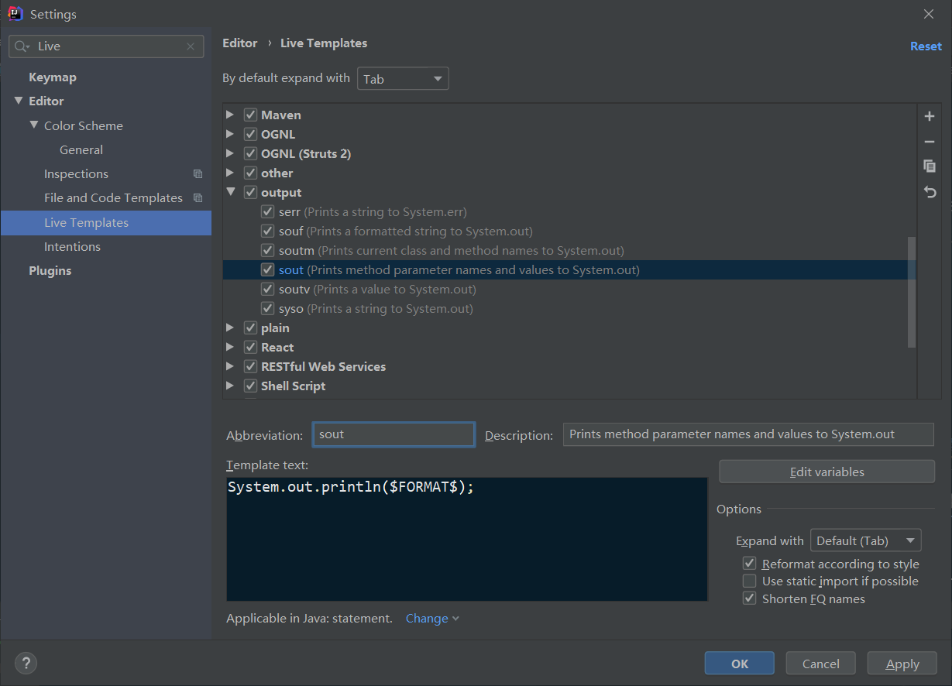The image size is (952, 686).
Task: Click the settings search field containing Live
Action: click(x=106, y=46)
